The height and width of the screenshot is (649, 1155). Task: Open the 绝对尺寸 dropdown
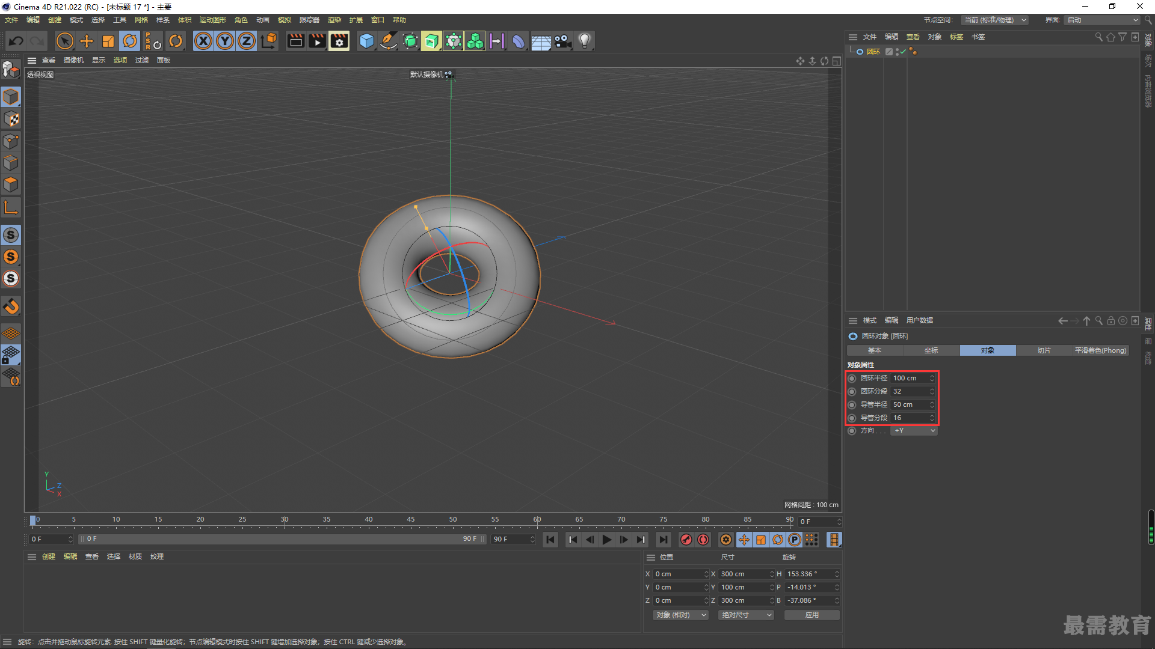pyautogui.click(x=746, y=615)
